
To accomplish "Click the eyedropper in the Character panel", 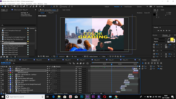I will 168,39.
